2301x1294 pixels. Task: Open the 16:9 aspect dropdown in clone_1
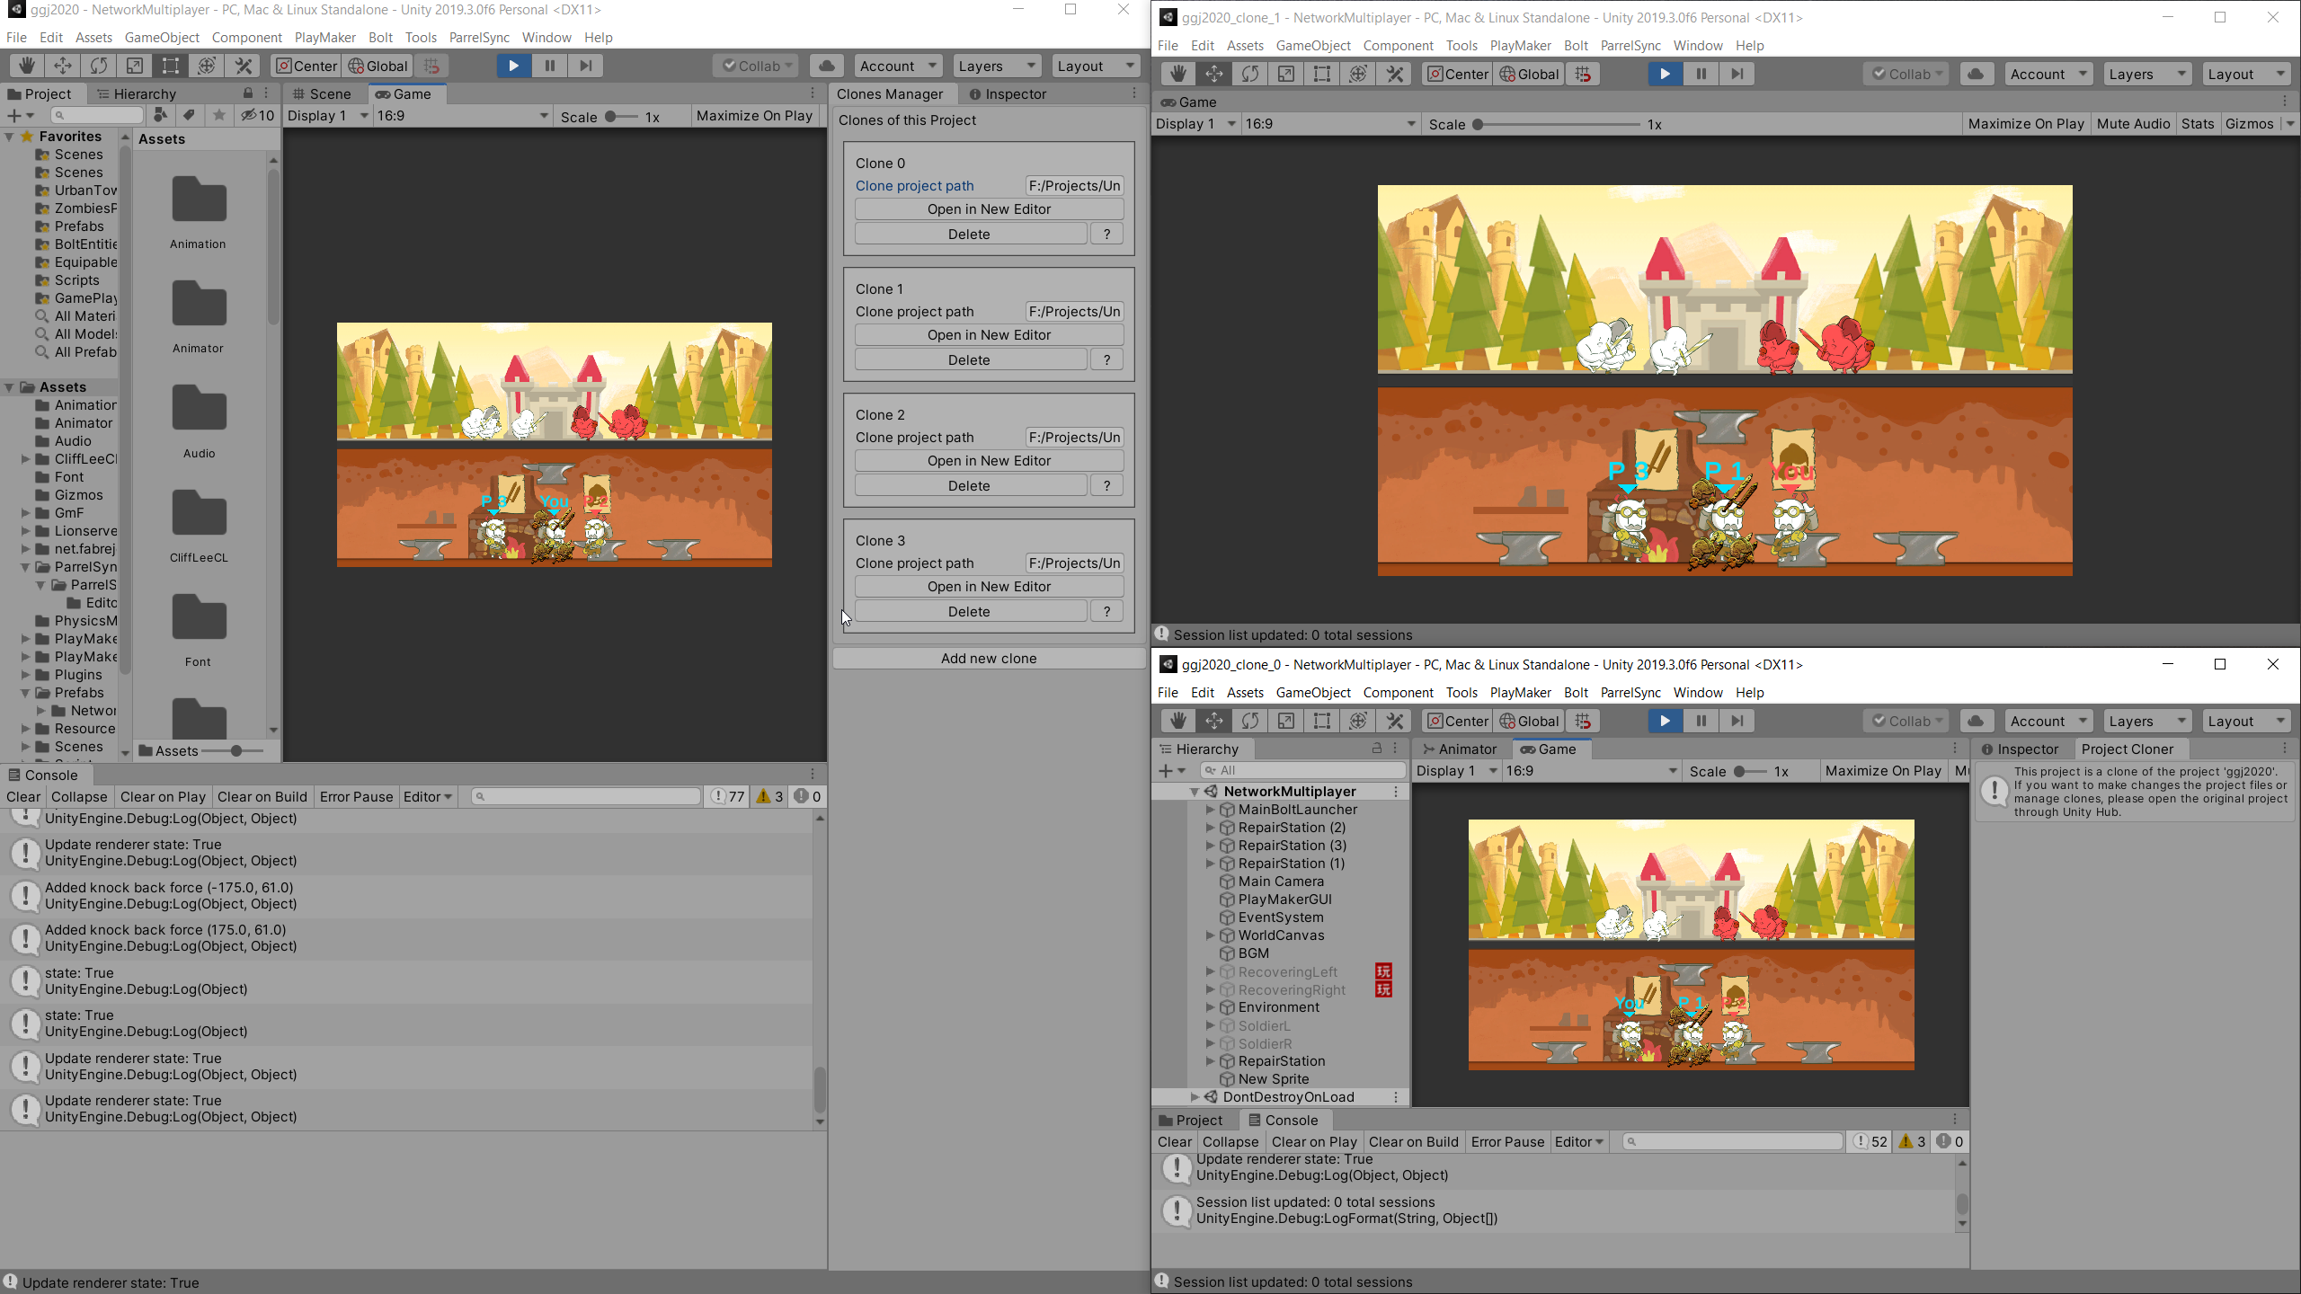click(x=1329, y=124)
